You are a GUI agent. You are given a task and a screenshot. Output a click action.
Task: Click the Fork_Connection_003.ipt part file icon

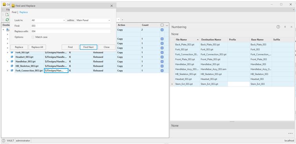click(x=12, y=71)
